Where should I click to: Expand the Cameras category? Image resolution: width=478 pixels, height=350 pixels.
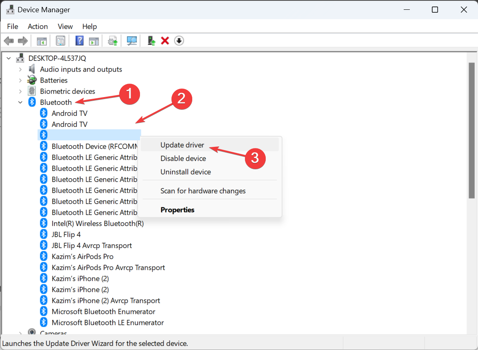(20, 332)
